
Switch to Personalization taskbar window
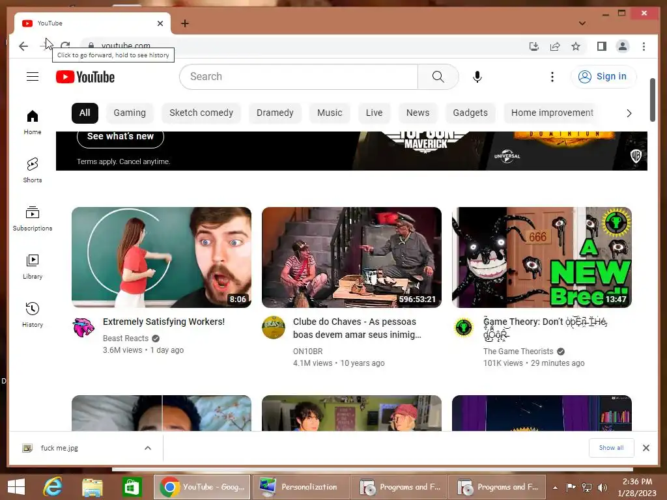[301, 487]
